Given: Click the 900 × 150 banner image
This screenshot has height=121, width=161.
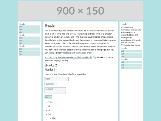Looking at the screenshot, I should click(80, 11).
